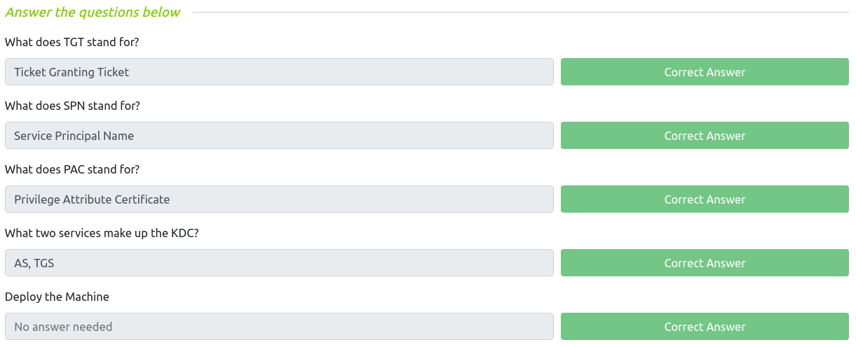Click the horizontal divider beside the green heading
This screenshot has width=856, height=347.
pos(519,12)
